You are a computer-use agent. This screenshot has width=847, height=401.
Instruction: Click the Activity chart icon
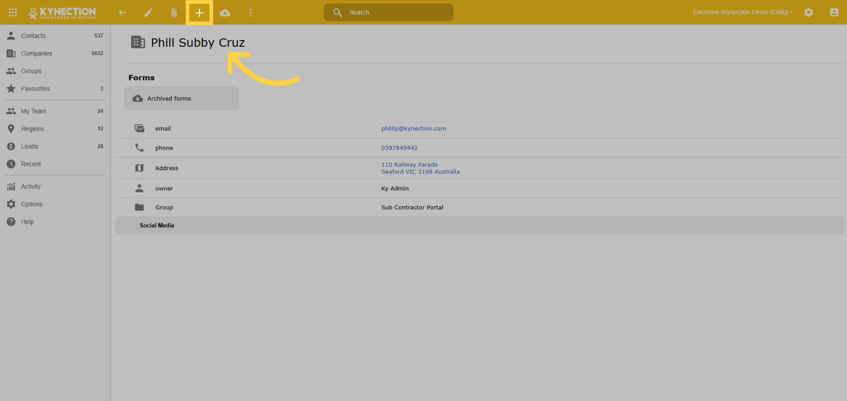(11, 186)
